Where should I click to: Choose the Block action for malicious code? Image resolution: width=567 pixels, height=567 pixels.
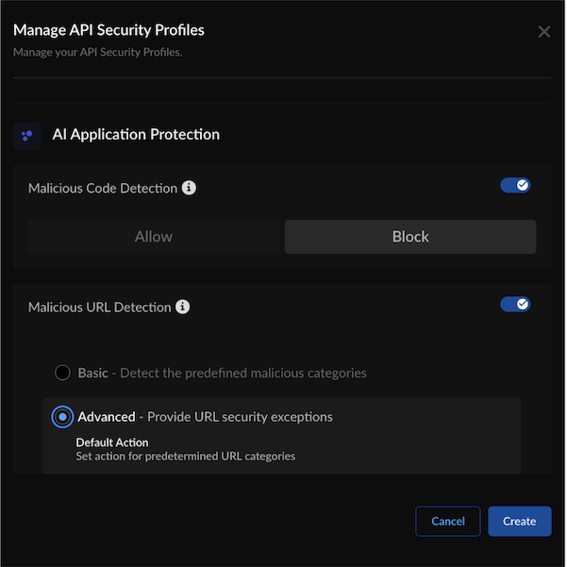pyautogui.click(x=410, y=237)
